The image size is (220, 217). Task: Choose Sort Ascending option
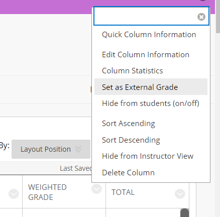pyautogui.click(x=129, y=124)
